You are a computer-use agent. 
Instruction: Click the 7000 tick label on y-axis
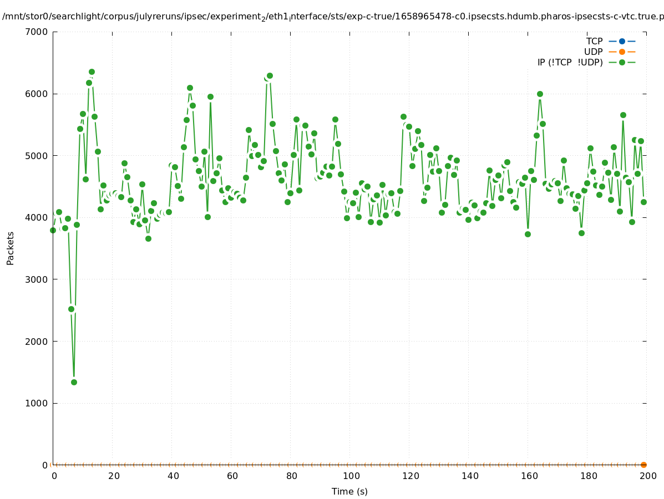[37, 32]
